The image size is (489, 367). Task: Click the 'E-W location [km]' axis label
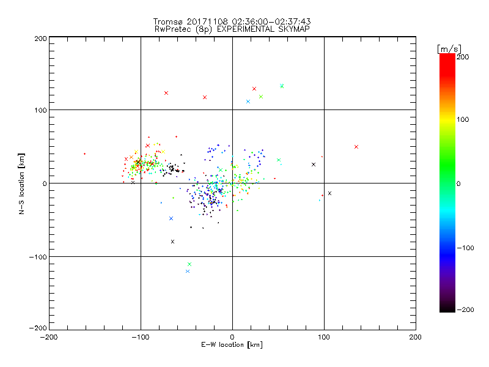pos(232,345)
